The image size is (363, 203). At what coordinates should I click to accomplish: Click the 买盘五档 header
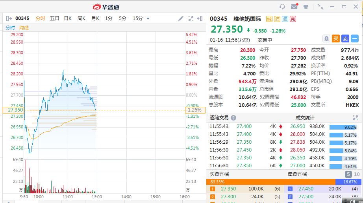(219, 174)
